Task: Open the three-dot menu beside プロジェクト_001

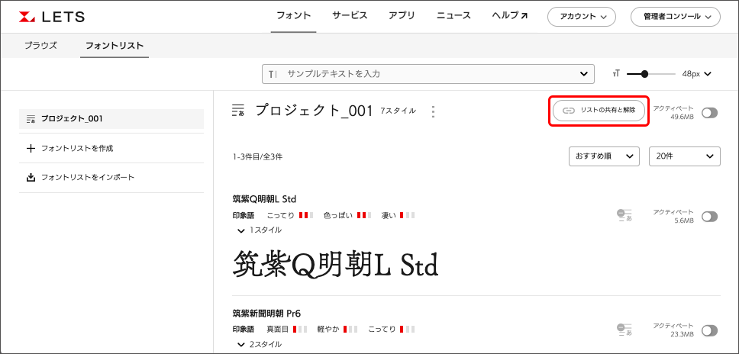Action: 434,111
